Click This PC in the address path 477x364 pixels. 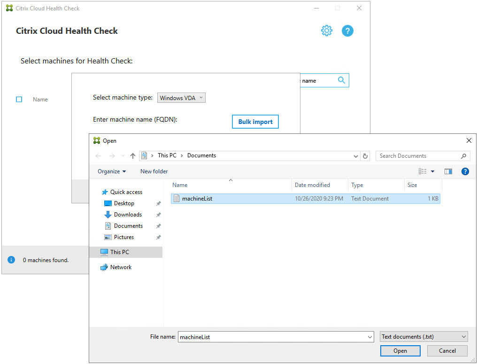pyautogui.click(x=167, y=155)
